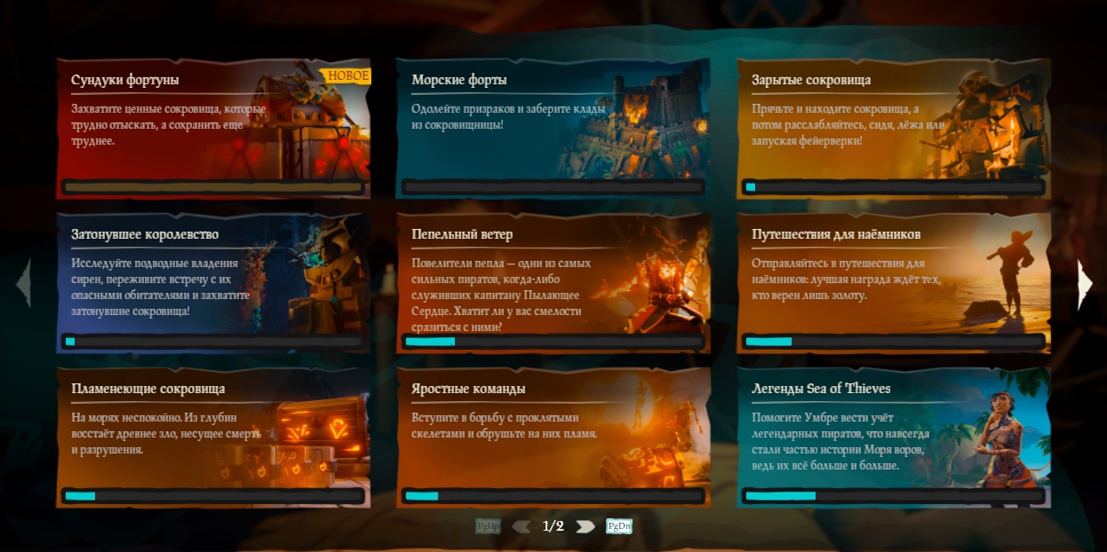Go to previous page with left edge arrow

tap(23, 283)
